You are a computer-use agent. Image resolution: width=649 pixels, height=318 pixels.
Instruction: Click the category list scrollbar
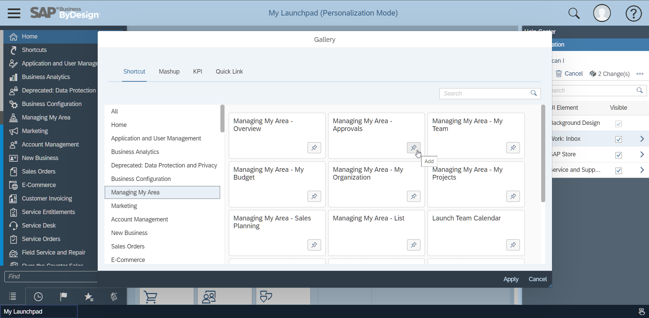pos(222,118)
